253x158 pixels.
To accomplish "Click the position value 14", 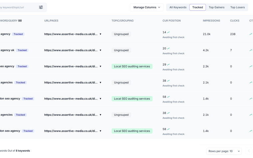I will (164, 32).
